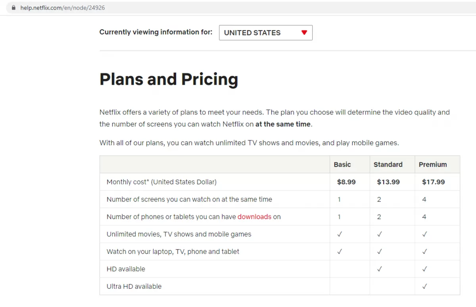Click the Basic value in the screens row
The image size is (476, 307).
coord(339,199)
